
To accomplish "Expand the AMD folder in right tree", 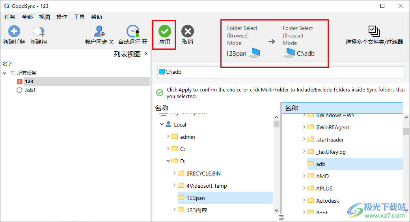I will click(x=304, y=176).
